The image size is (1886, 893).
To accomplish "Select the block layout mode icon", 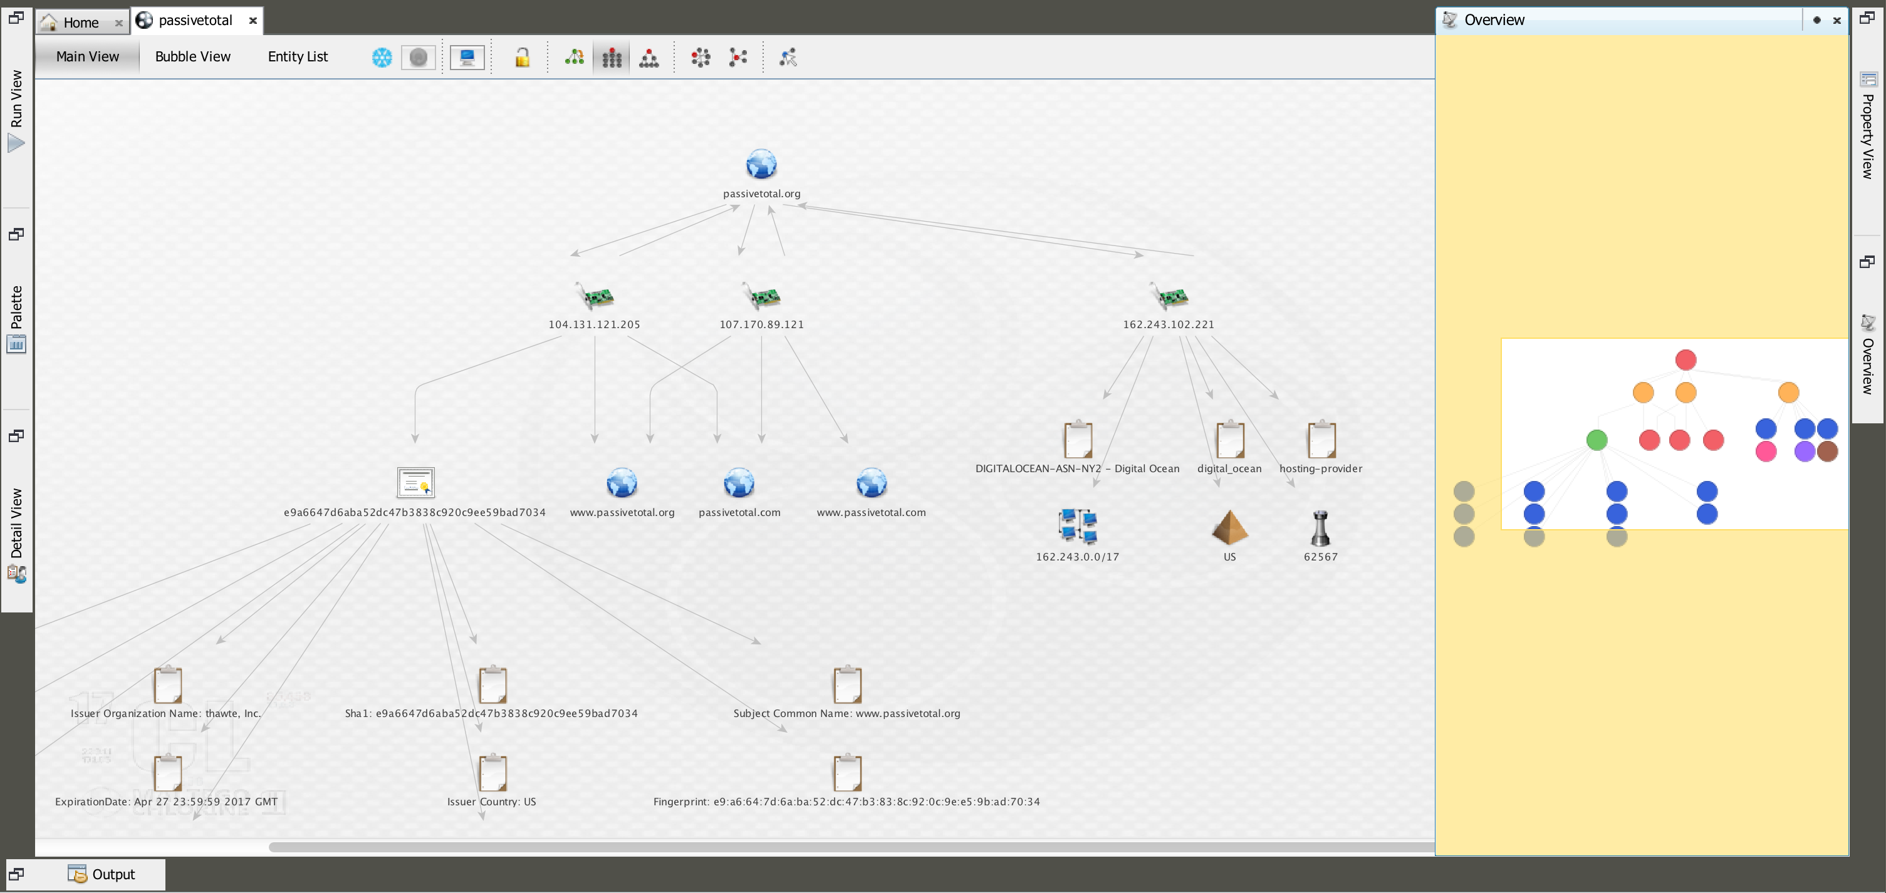I will 612,57.
